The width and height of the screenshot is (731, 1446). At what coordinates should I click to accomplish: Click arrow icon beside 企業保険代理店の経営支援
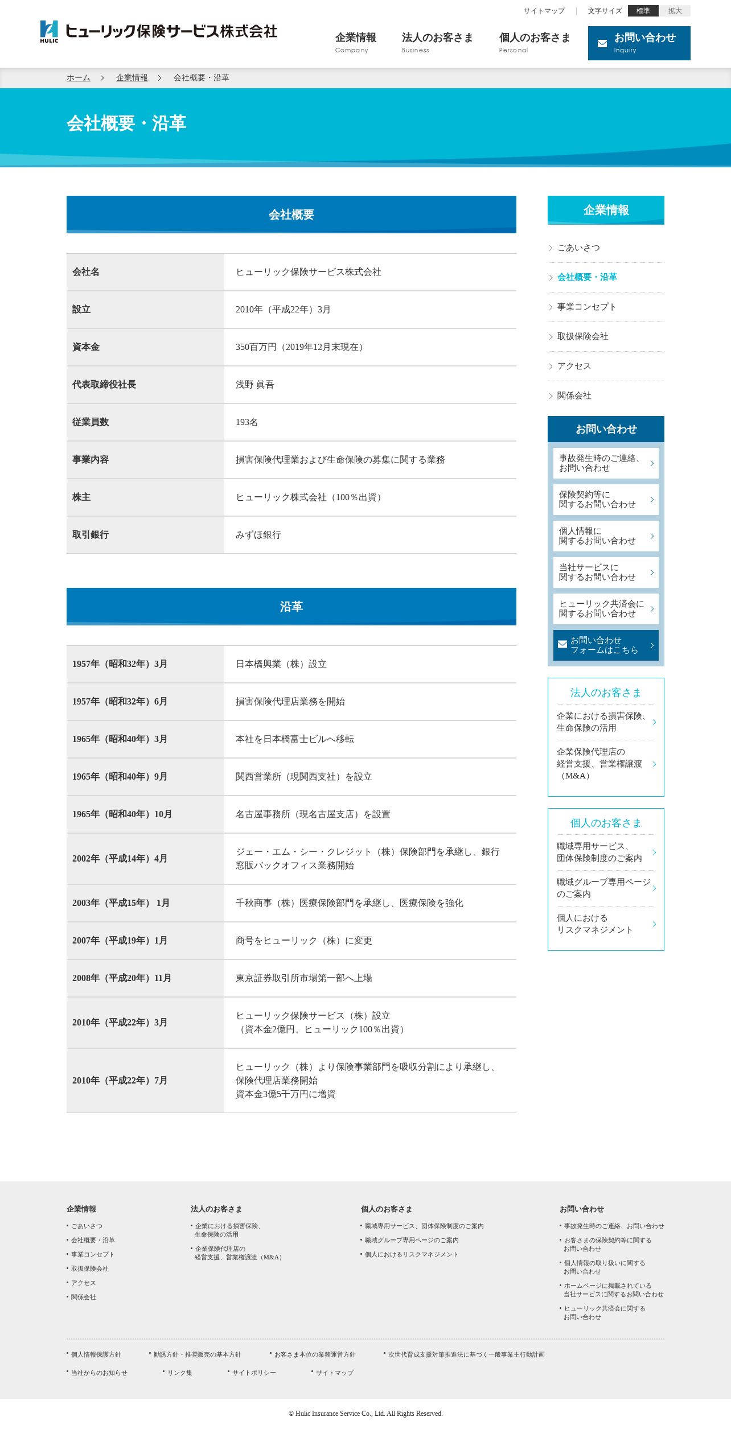[654, 764]
